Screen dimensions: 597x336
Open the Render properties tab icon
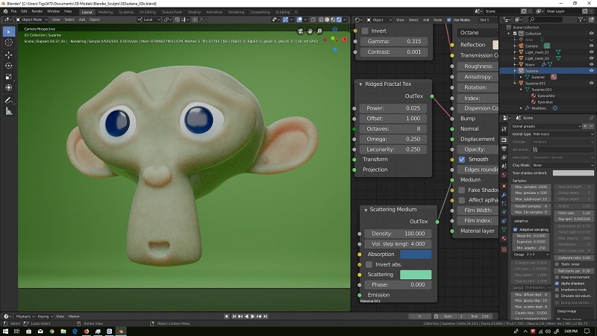[504, 140]
